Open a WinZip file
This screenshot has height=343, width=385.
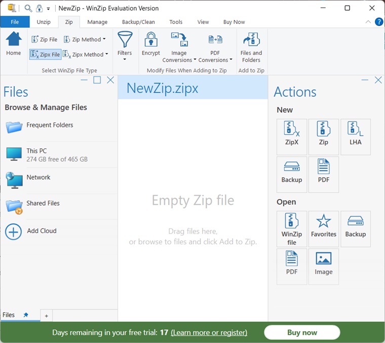[292, 229]
